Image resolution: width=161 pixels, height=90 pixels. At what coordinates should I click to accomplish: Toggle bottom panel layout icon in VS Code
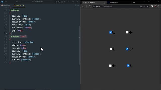[x=59, y=2]
